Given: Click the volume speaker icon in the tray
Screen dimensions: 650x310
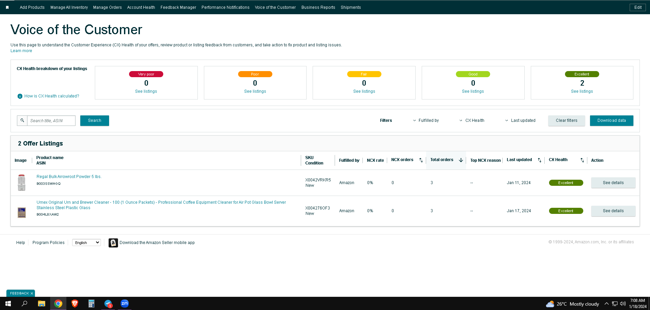Looking at the screenshot, I should (x=623, y=304).
